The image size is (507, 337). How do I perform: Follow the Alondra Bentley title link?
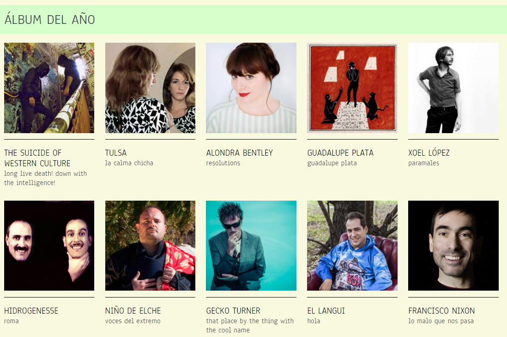(239, 153)
